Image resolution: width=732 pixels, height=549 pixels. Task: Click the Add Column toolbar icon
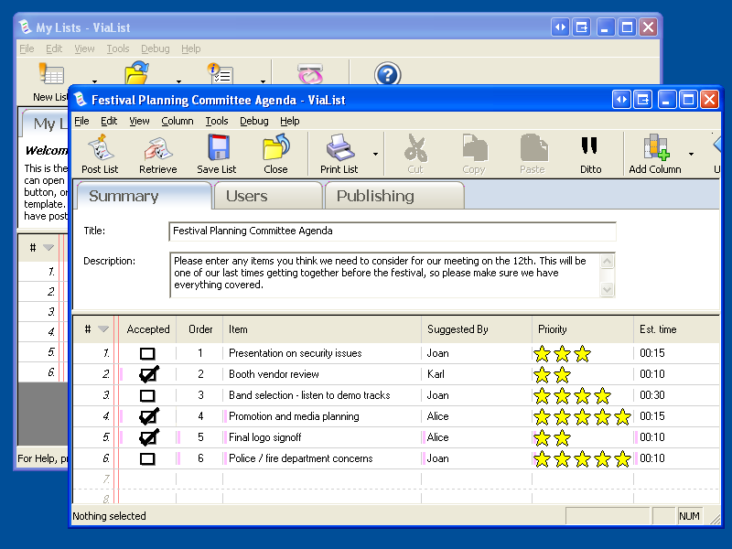(655, 147)
